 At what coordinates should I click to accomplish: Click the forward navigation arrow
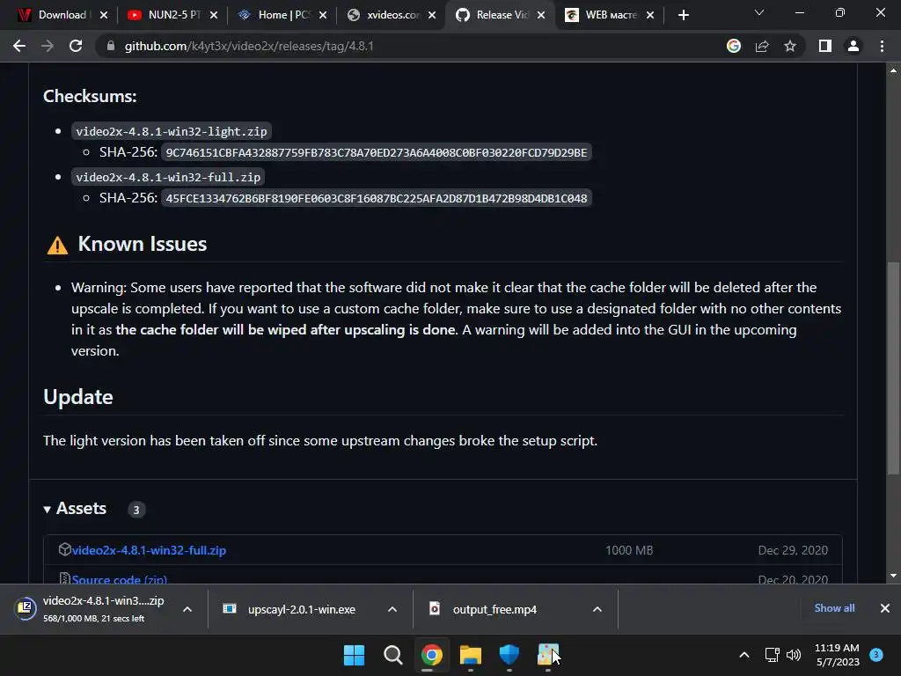(48, 46)
